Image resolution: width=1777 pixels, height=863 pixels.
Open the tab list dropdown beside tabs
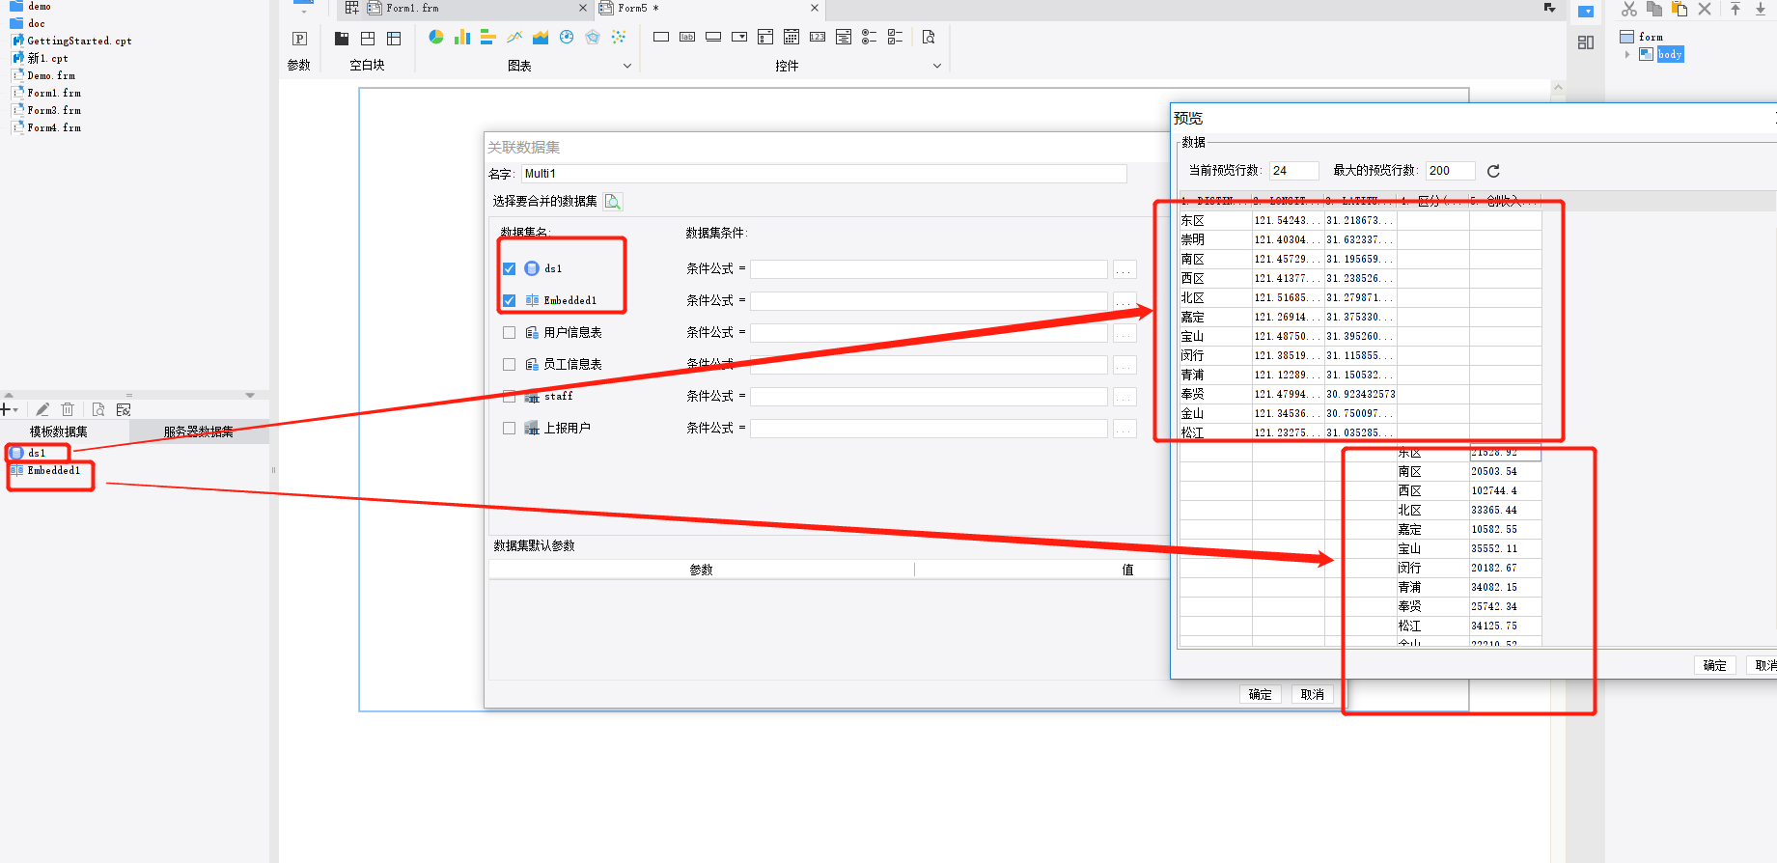(1550, 8)
